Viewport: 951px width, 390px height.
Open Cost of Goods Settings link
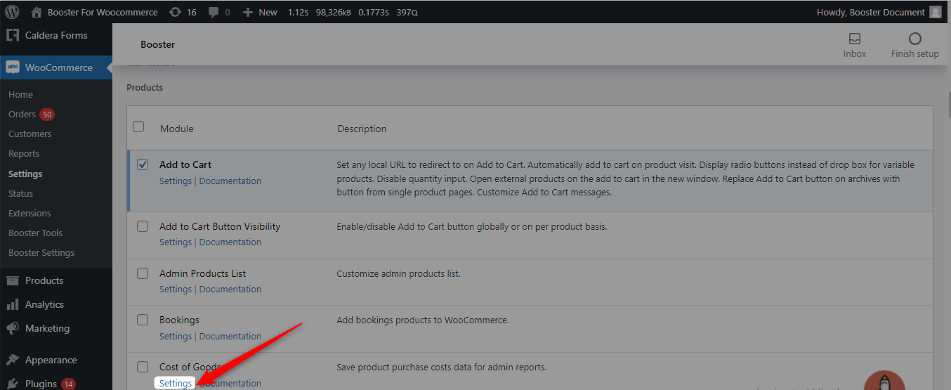(176, 383)
